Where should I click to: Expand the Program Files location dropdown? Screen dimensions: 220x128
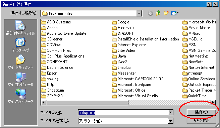[x=139, y=13]
